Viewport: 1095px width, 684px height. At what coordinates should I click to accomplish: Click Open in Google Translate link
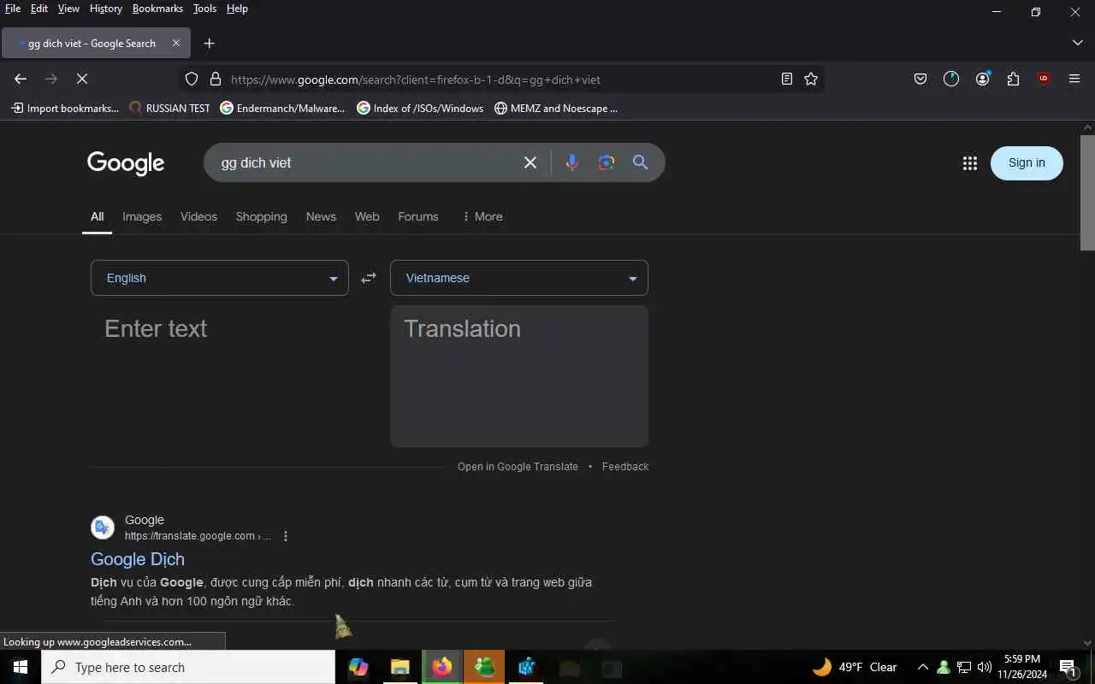(x=518, y=467)
